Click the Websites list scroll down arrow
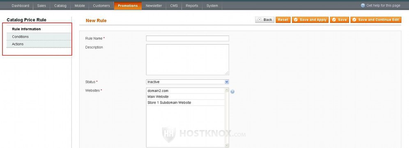This screenshot has height=148, width=409. 227,146
